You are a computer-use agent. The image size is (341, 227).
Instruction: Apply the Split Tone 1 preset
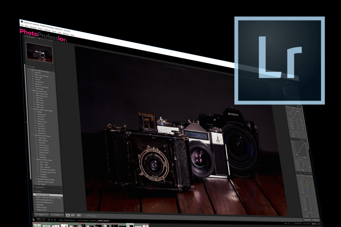click(x=42, y=126)
